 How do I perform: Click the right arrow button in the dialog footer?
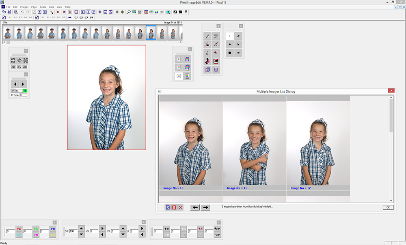(205, 207)
